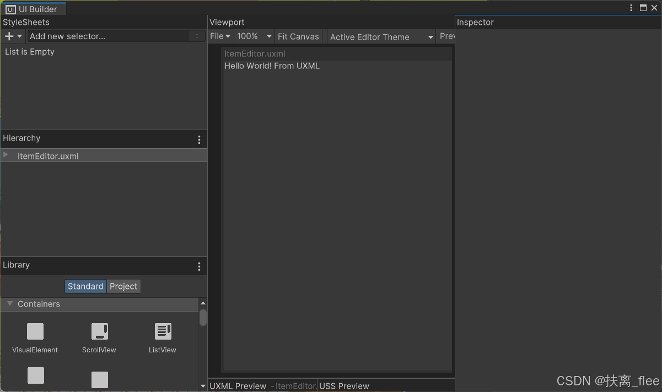
Task: Open the Active Editor Theme dropdown
Action: tap(381, 36)
